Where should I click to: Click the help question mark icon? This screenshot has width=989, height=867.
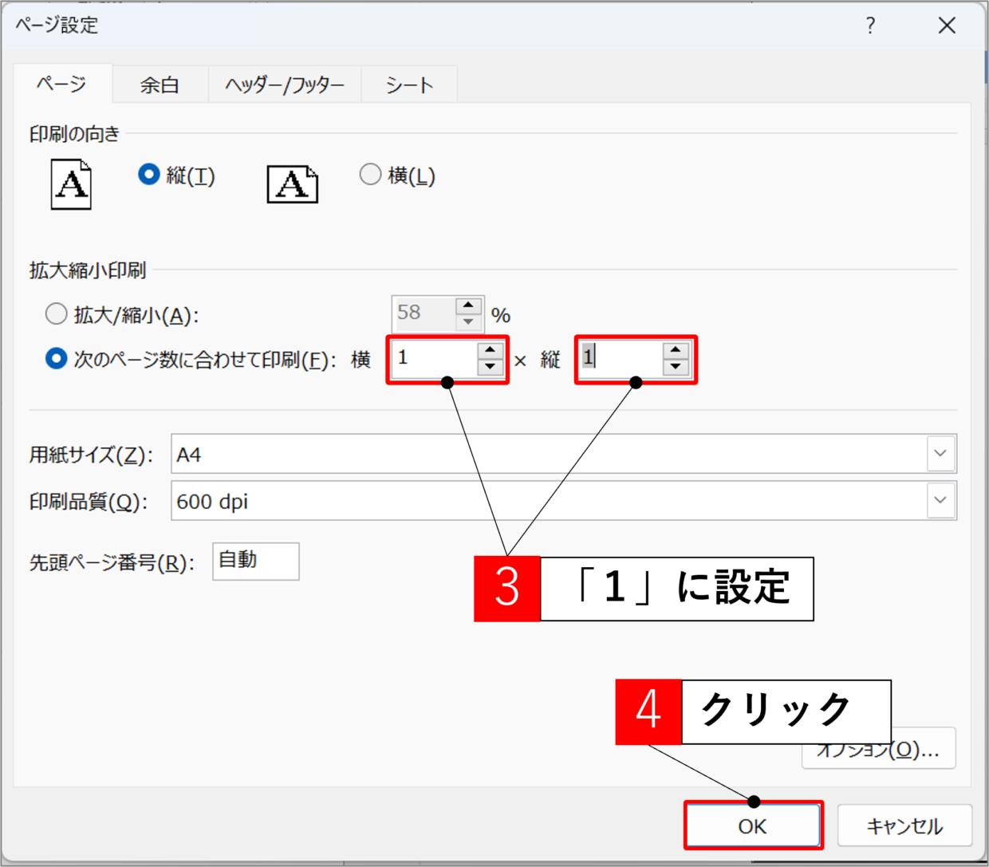click(x=870, y=26)
